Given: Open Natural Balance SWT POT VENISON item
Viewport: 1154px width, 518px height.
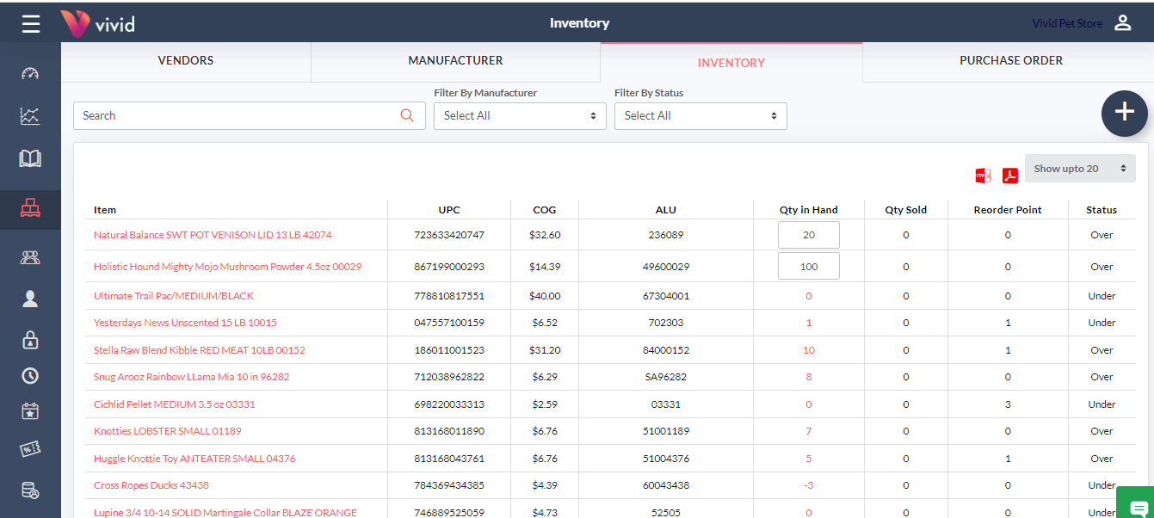Looking at the screenshot, I should [213, 235].
